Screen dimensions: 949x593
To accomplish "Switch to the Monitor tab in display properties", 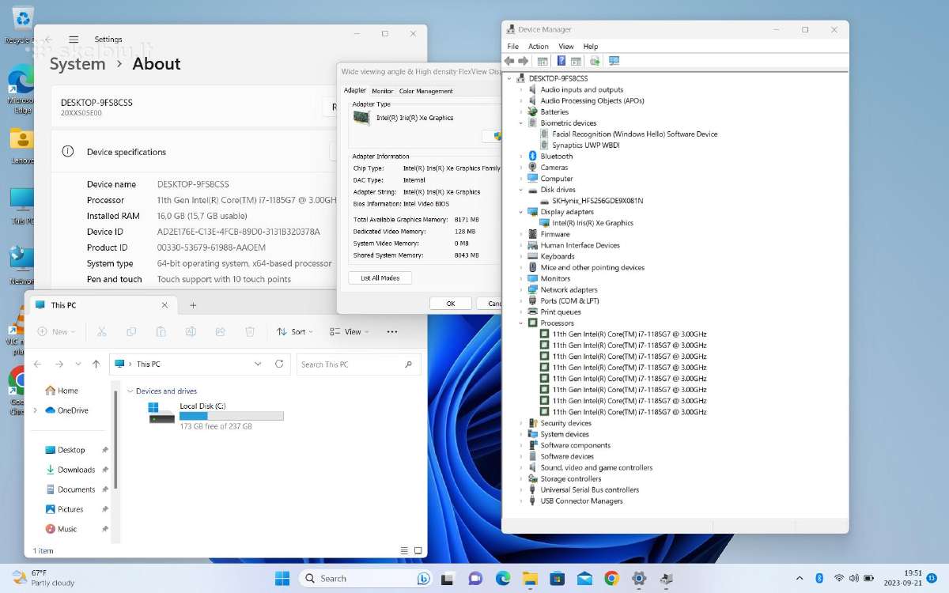I will coord(383,91).
